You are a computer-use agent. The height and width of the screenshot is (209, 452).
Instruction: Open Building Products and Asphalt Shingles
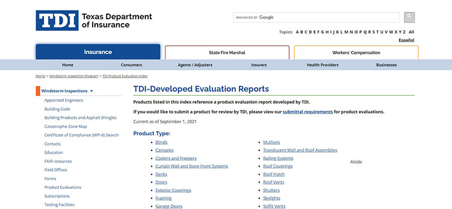pyautogui.click(x=80, y=118)
